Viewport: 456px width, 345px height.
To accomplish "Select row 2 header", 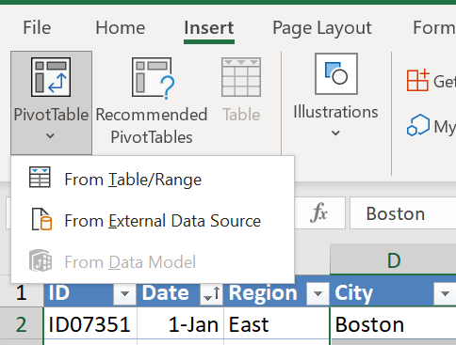I will pos(22,324).
